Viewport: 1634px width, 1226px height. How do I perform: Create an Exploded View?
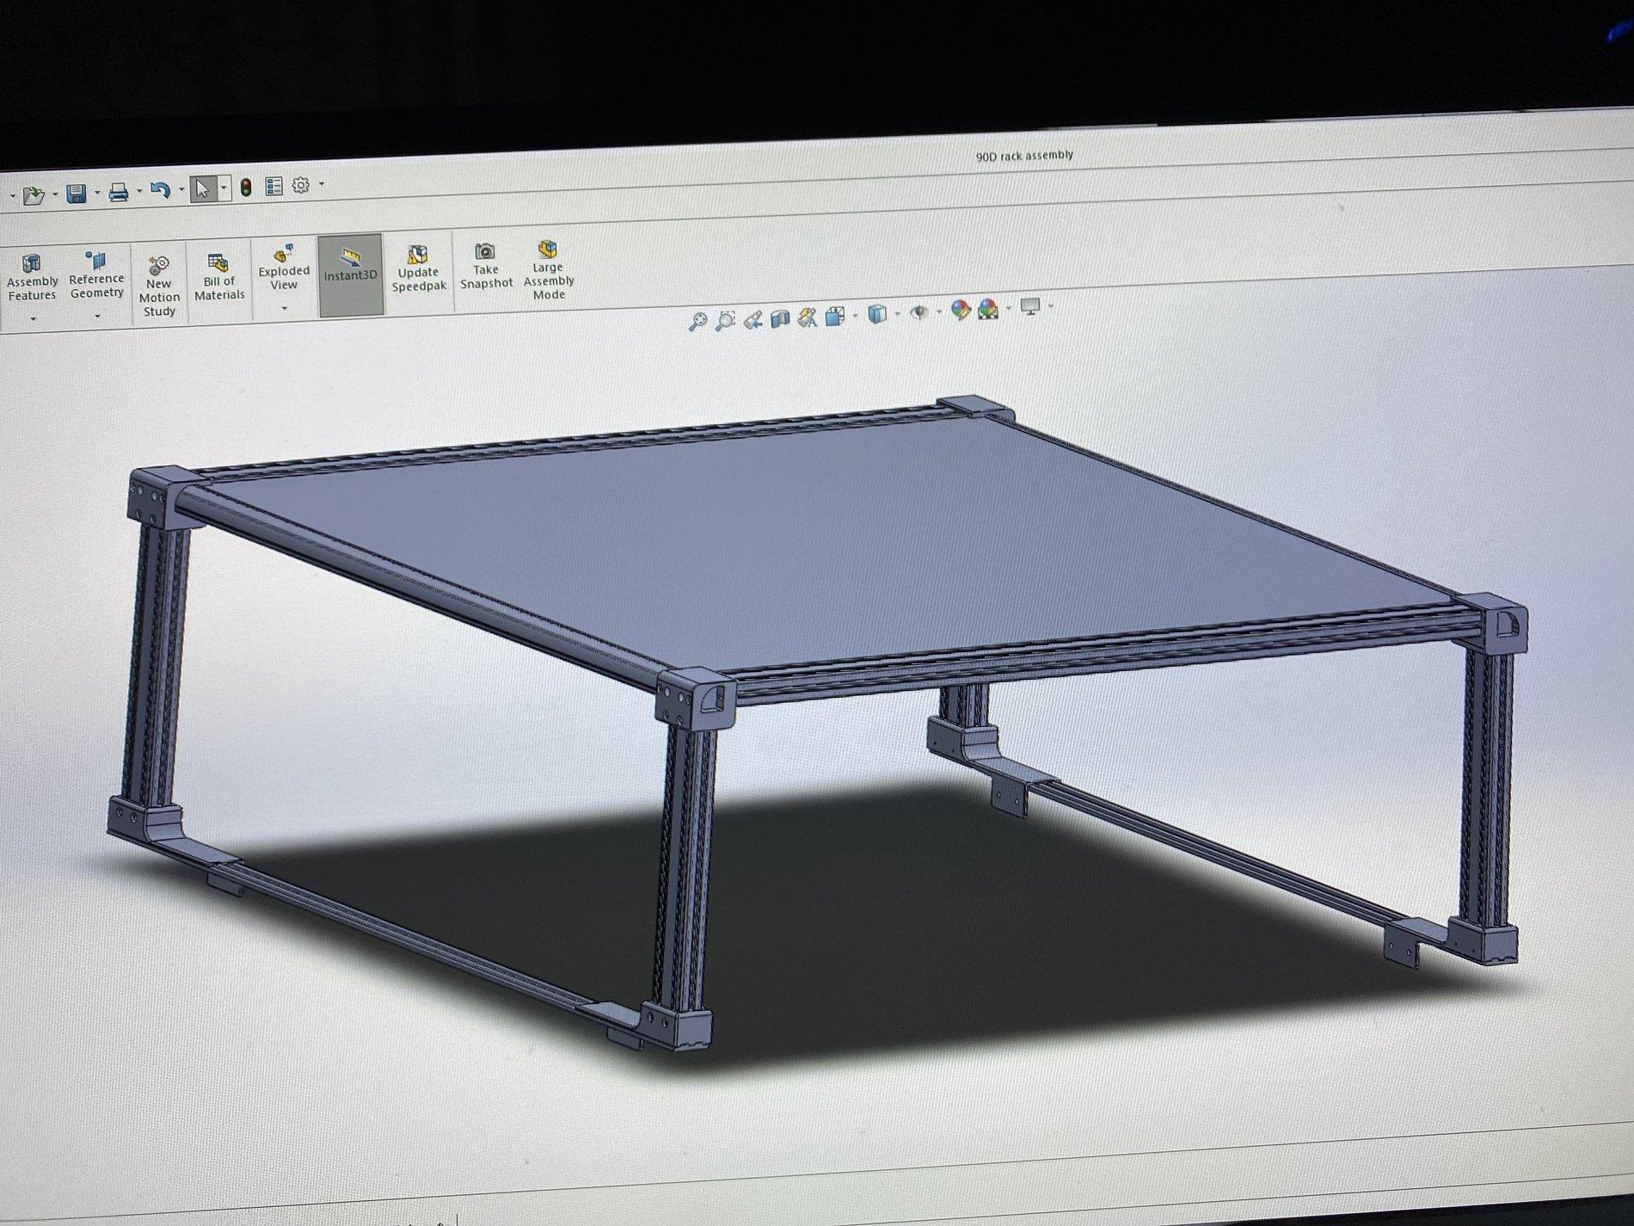click(284, 268)
